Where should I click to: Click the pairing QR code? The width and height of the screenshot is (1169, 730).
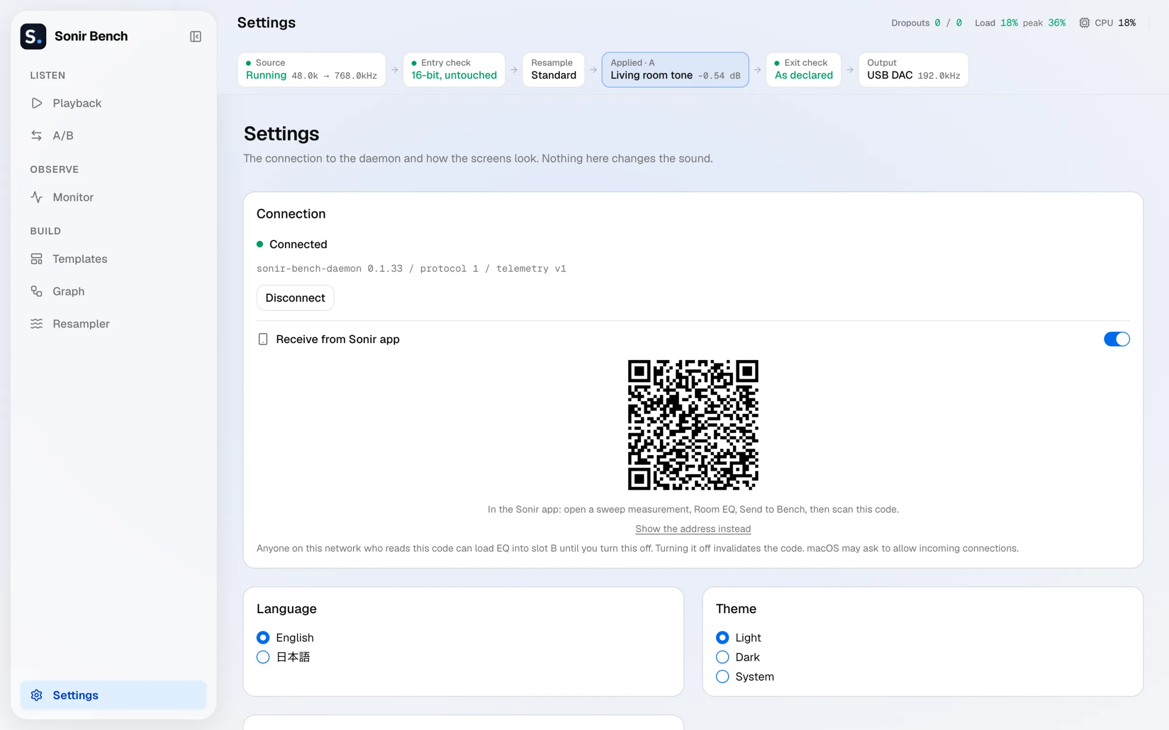point(693,425)
